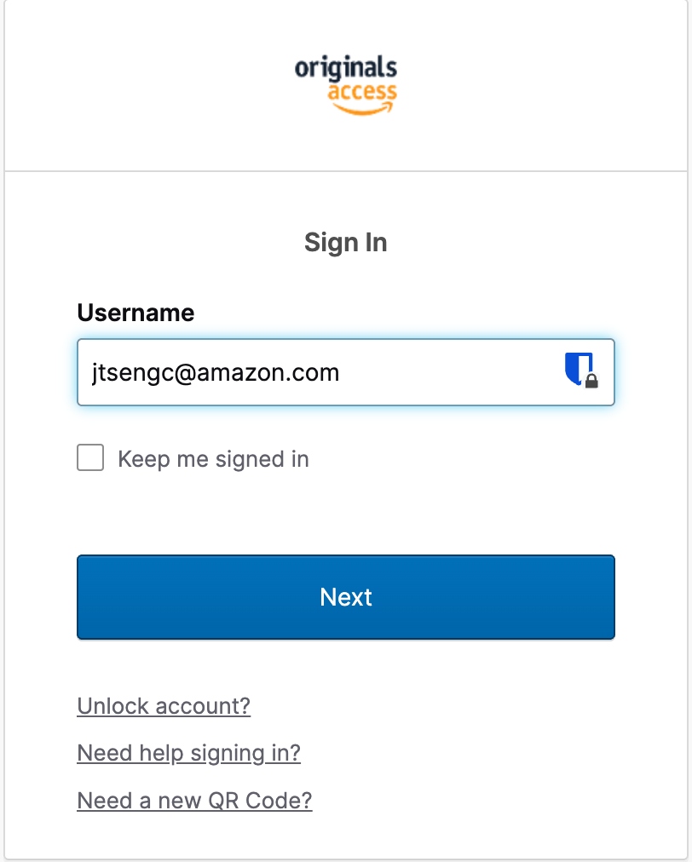Viewport: 692px width, 862px height.
Task: Open the Need a new QR Code? link
Action: 194,801
